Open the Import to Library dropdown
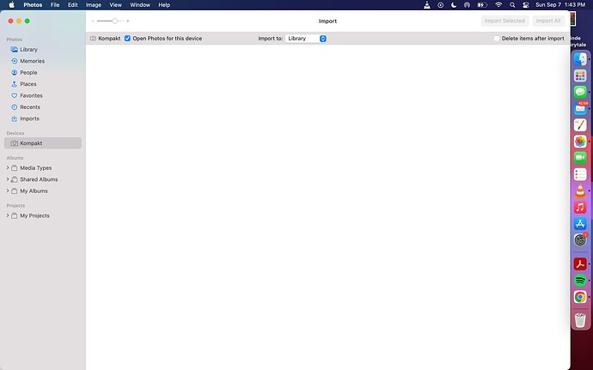This screenshot has width=593, height=370. [306, 39]
